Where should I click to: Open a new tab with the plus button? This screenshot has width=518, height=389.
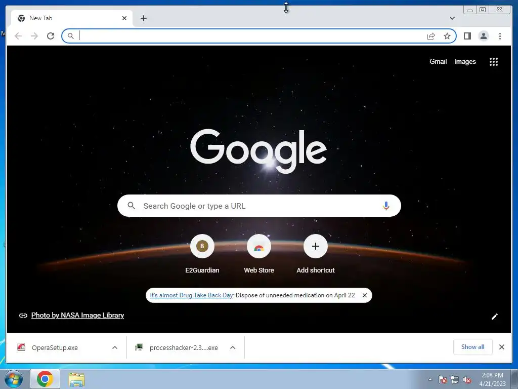pos(143,18)
